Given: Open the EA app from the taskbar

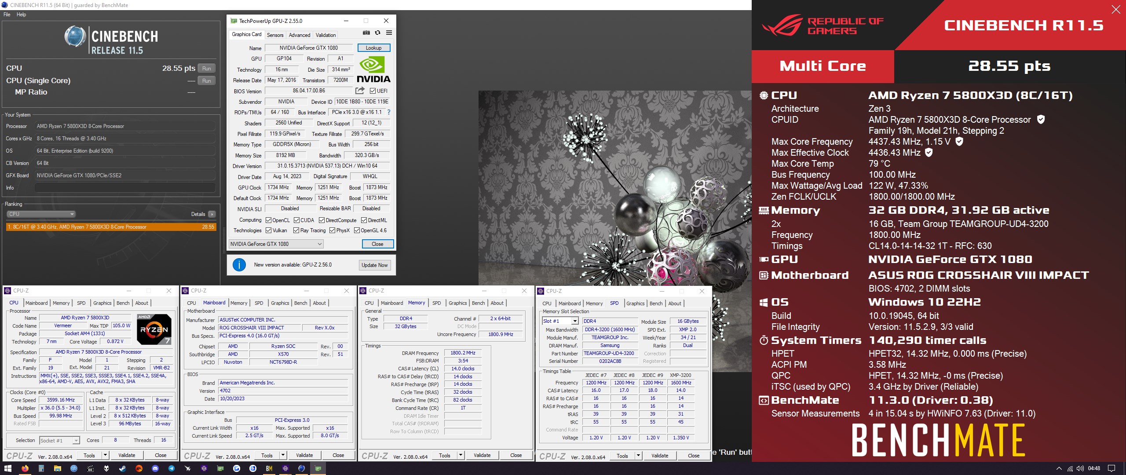Looking at the screenshot, I should tap(139, 468).
